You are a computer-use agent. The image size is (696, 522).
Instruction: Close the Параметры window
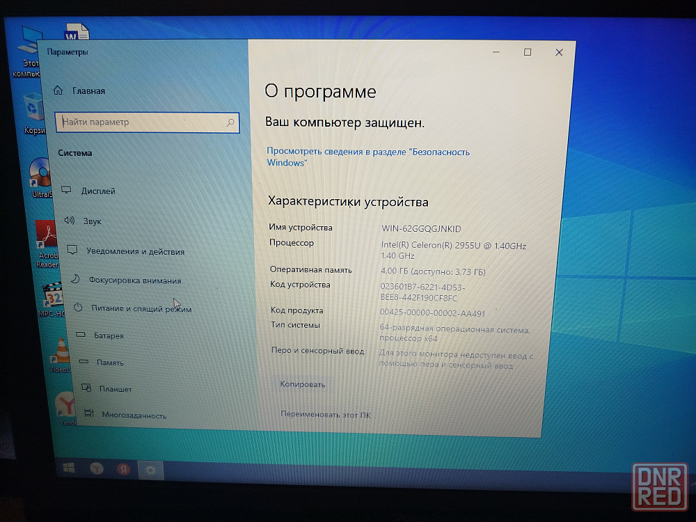click(559, 52)
